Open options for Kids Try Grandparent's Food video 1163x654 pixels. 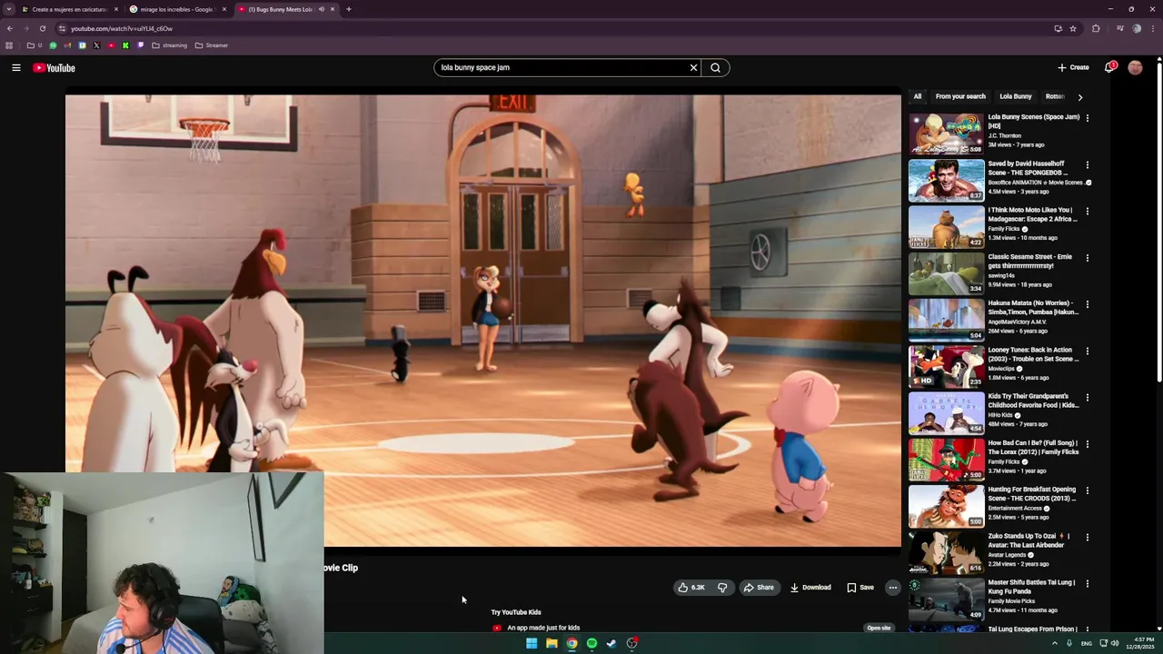tap(1087, 397)
